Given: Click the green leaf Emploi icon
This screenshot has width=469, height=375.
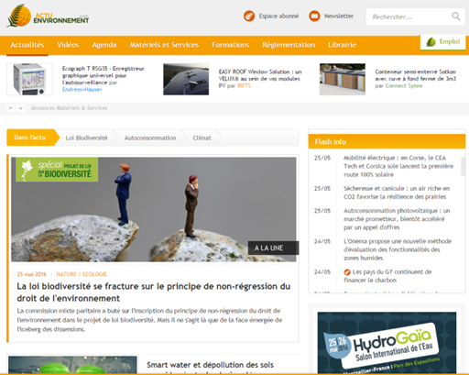Looking at the screenshot, I should [431, 42].
